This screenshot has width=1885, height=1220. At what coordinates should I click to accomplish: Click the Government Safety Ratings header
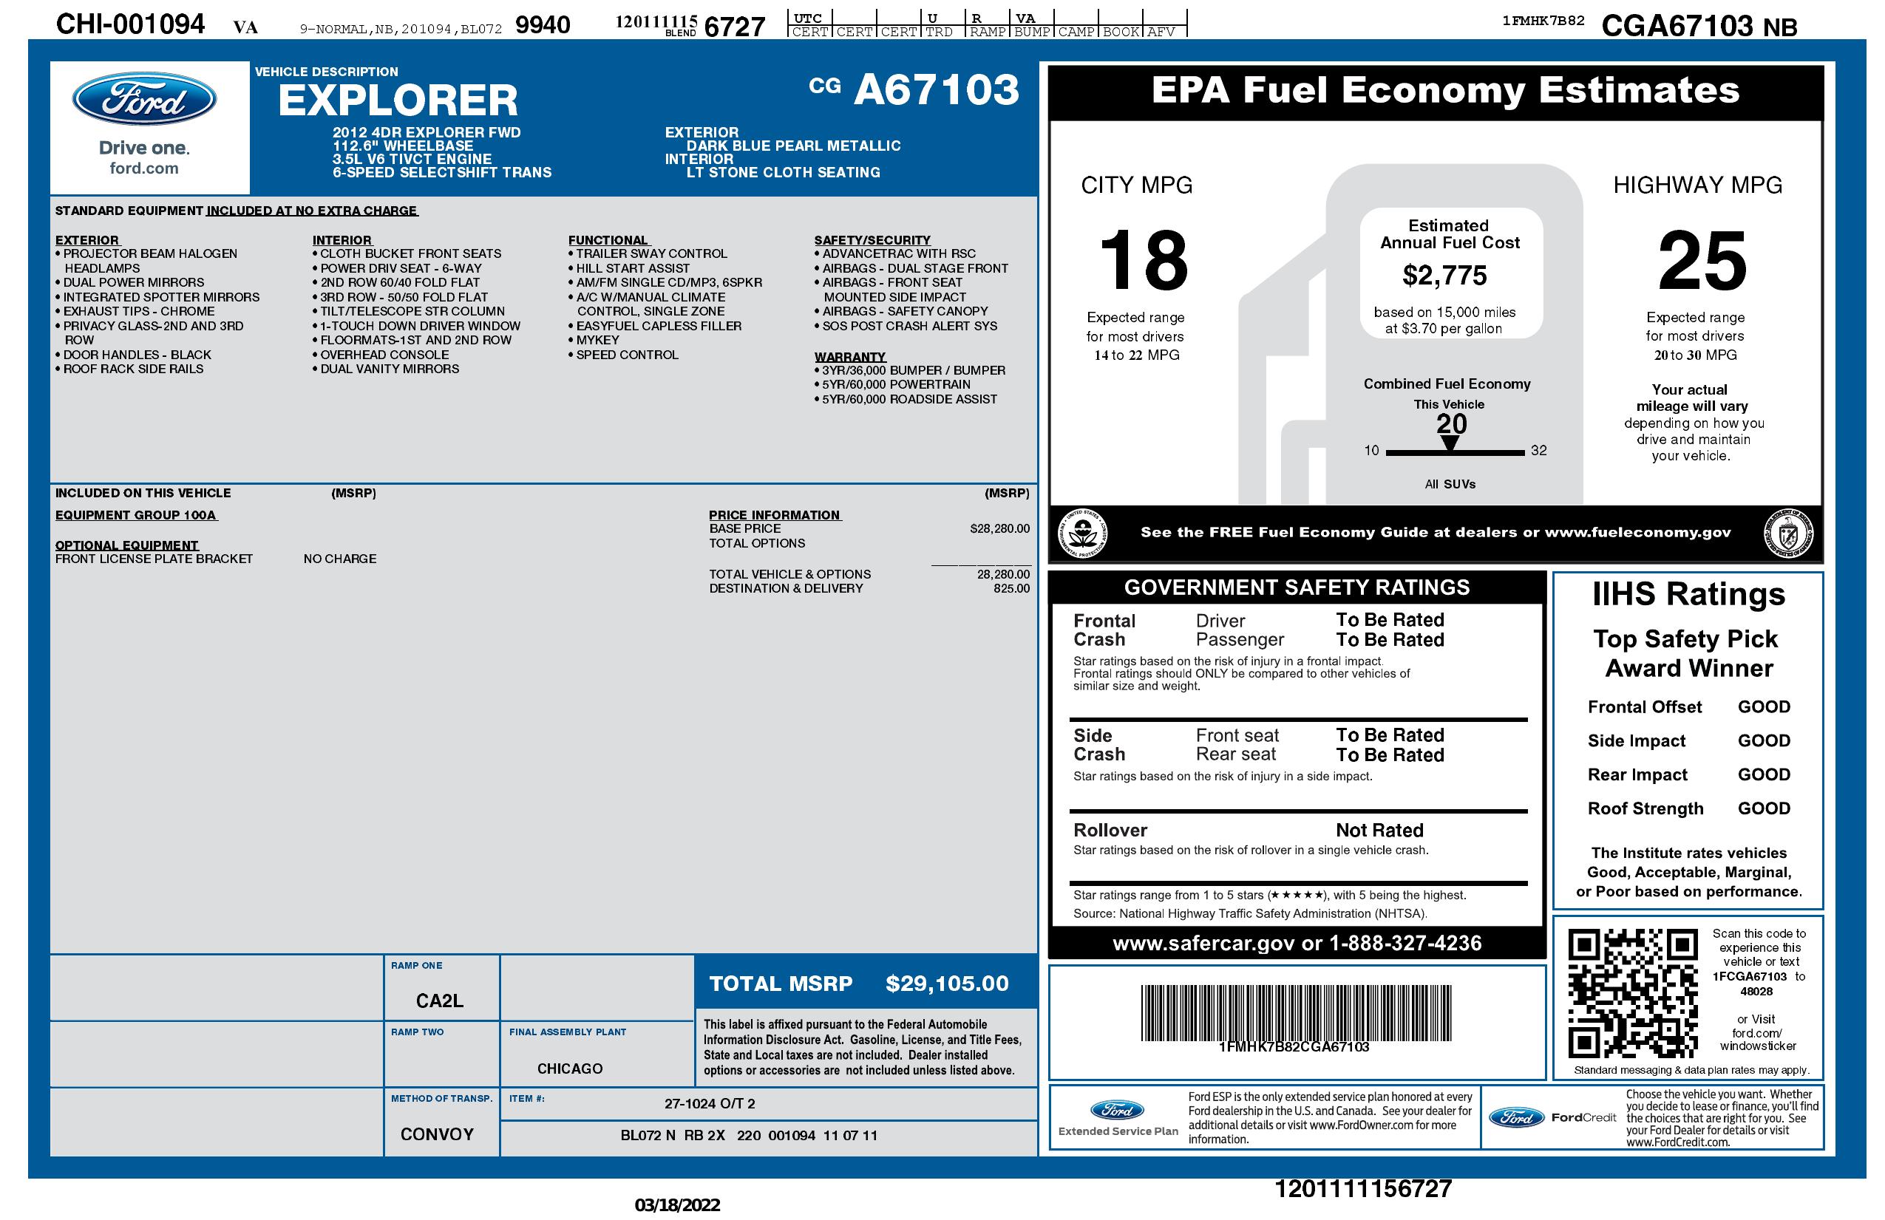point(1297,587)
